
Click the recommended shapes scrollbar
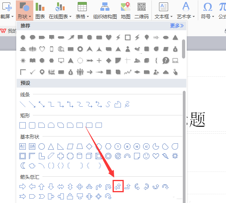tap(184, 49)
